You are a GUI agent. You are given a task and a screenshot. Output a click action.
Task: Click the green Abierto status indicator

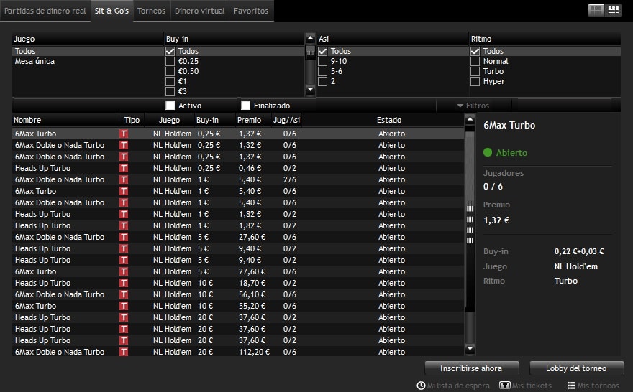[488, 152]
